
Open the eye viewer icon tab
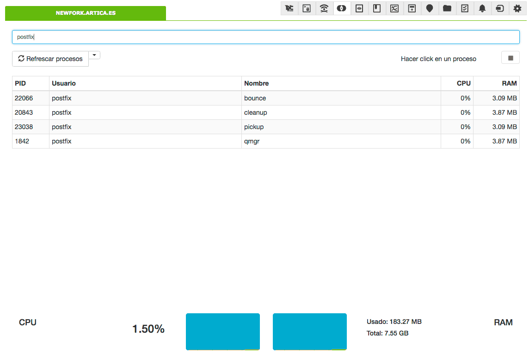point(359,8)
